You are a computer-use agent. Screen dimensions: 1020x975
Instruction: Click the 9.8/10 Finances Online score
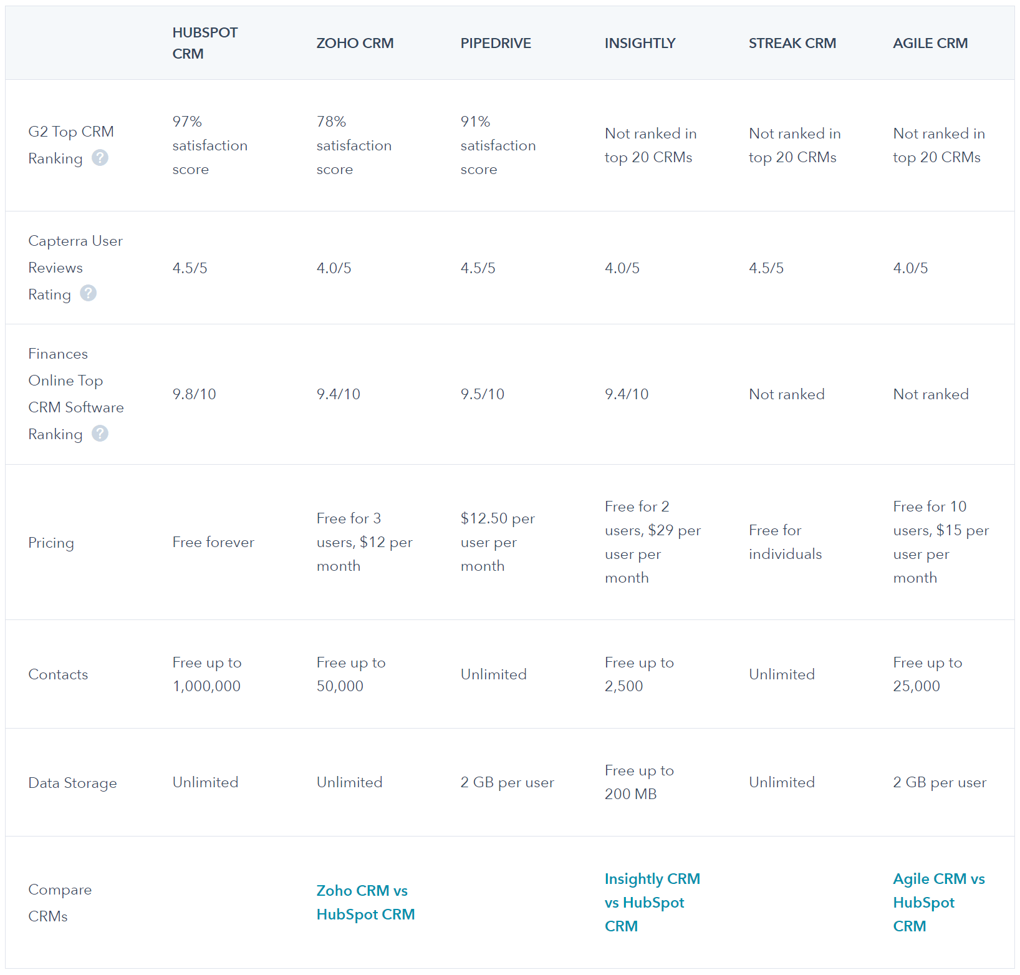pyautogui.click(x=194, y=394)
